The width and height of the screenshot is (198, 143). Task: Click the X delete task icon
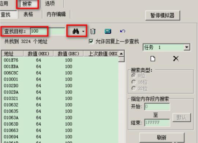point(176,59)
